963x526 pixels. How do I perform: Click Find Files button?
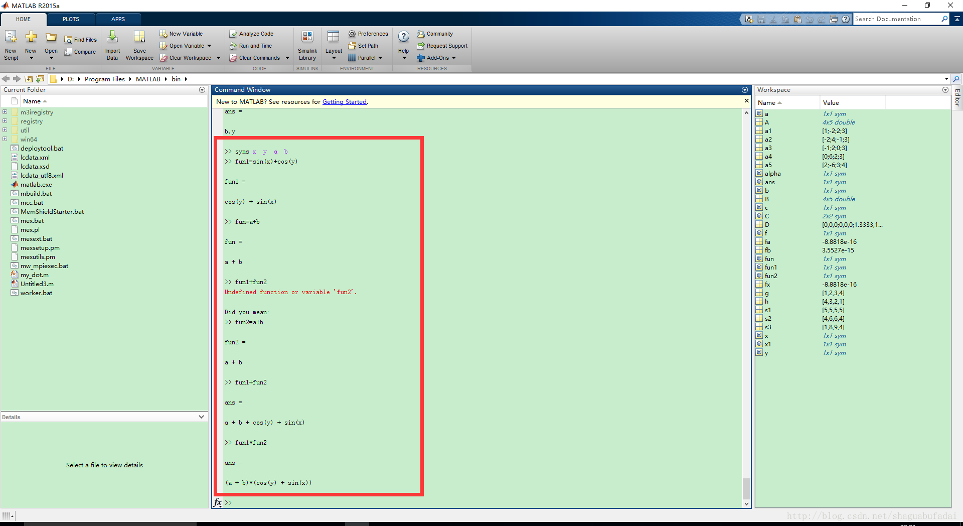point(80,40)
